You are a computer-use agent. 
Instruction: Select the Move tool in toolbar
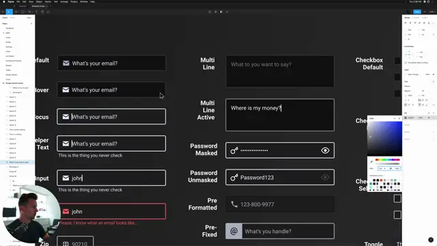(x=9, y=12)
